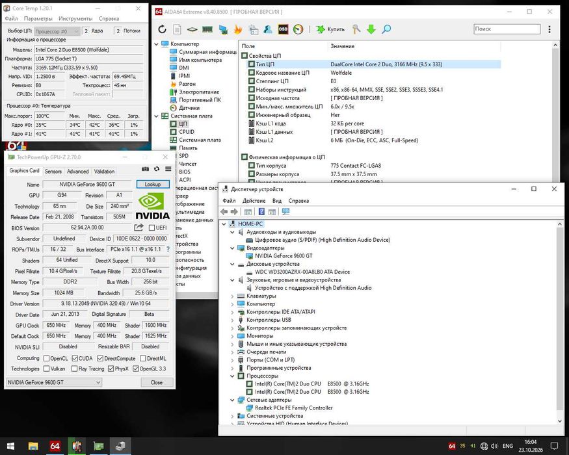This screenshot has height=455, width=569.
Task: Open Core Temp processor selection dropdown
Action: click(x=57, y=31)
